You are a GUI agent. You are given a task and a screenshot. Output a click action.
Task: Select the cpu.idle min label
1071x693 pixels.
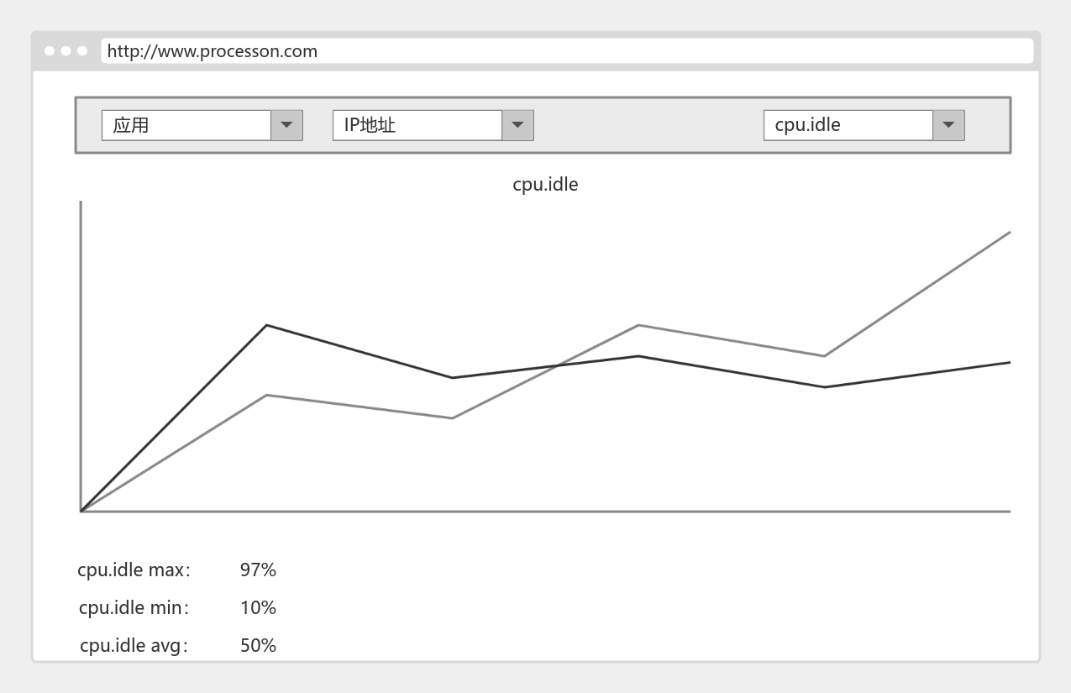click(x=134, y=608)
